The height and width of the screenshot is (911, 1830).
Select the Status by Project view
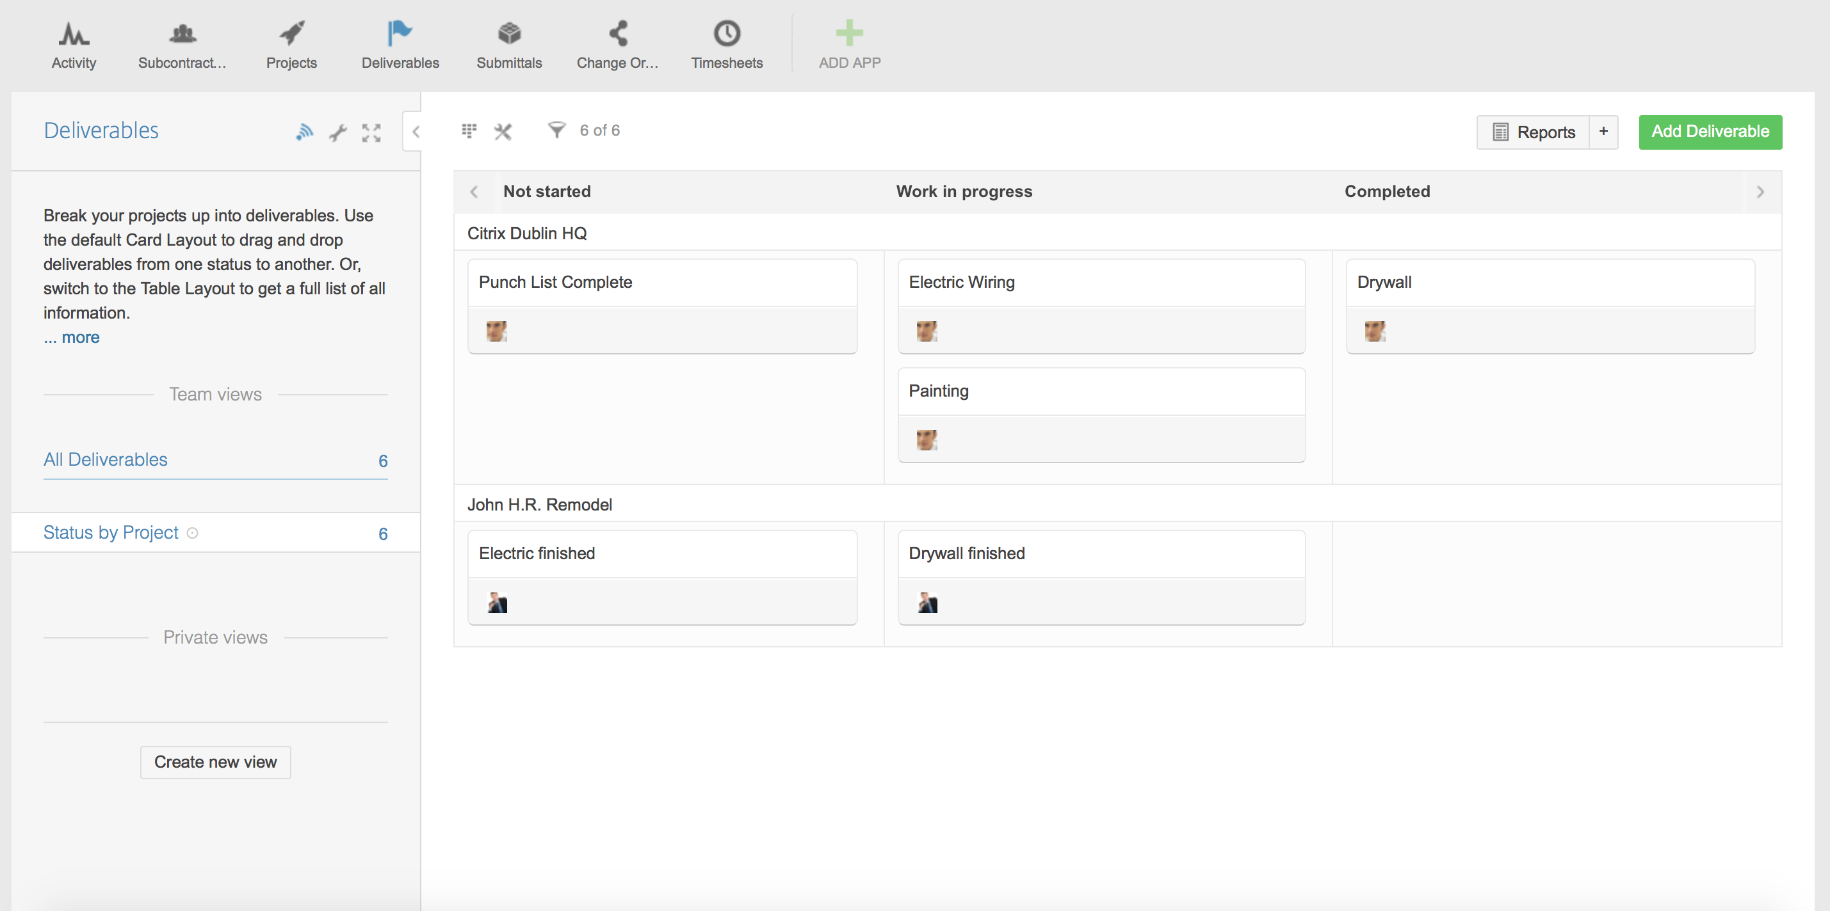pyautogui.click(x=111, y=532)
